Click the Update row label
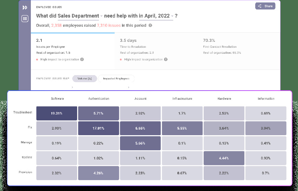Viewport: 298px width, 191px height. pyautogui.click(x=27, y=157)
